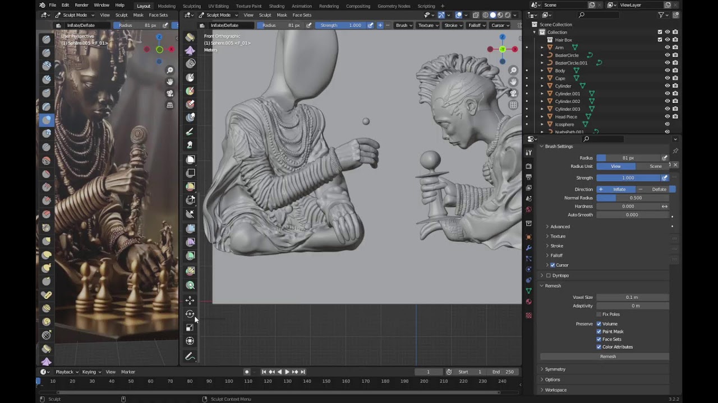The height and width of the screenshot is (403, 718).
Task: Open the Geometry Nodes workspace tab
Action: click(x=394, y=6)
